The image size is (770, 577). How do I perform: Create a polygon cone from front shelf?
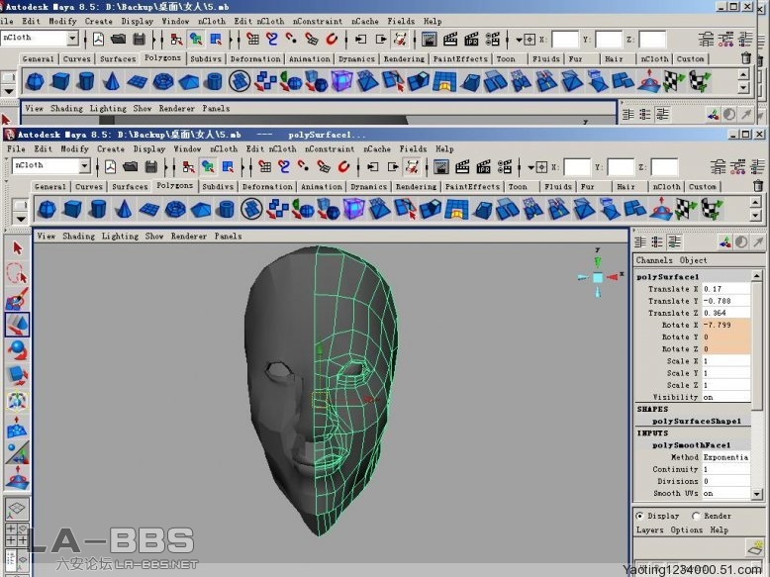125,209
